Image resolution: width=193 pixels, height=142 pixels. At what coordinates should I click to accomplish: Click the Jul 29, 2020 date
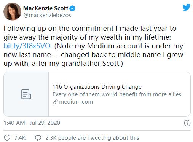(x=45, y=123)
